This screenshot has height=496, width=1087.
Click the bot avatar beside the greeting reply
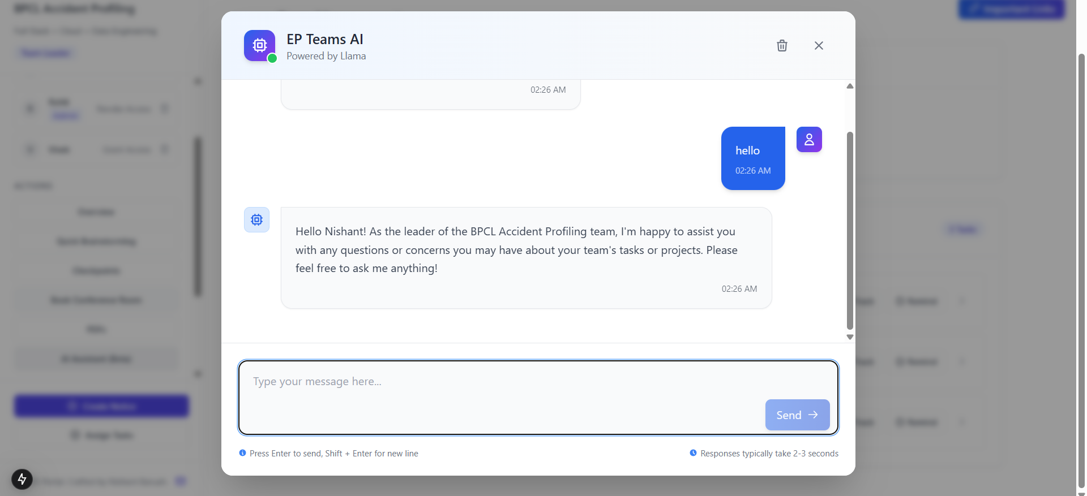256,219
